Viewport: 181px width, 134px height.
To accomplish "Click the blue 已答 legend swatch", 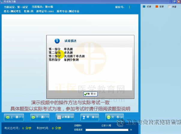I will coord(144,6).
